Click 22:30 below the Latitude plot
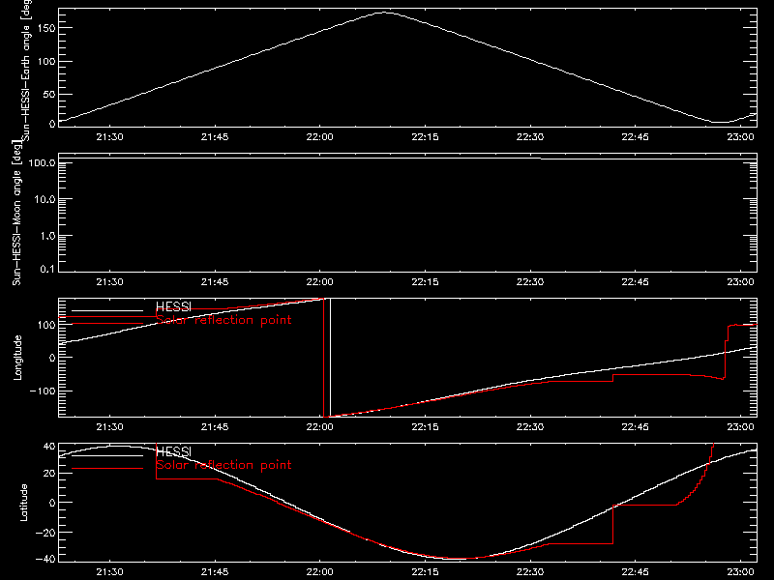774x580 pixels. [x=530, y=572]
